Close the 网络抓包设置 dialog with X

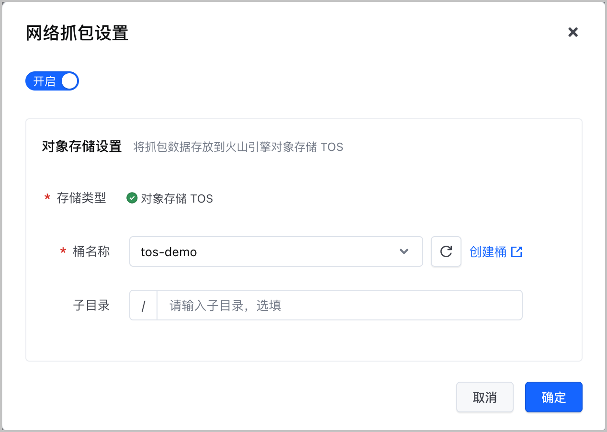(x=573, y=32)
